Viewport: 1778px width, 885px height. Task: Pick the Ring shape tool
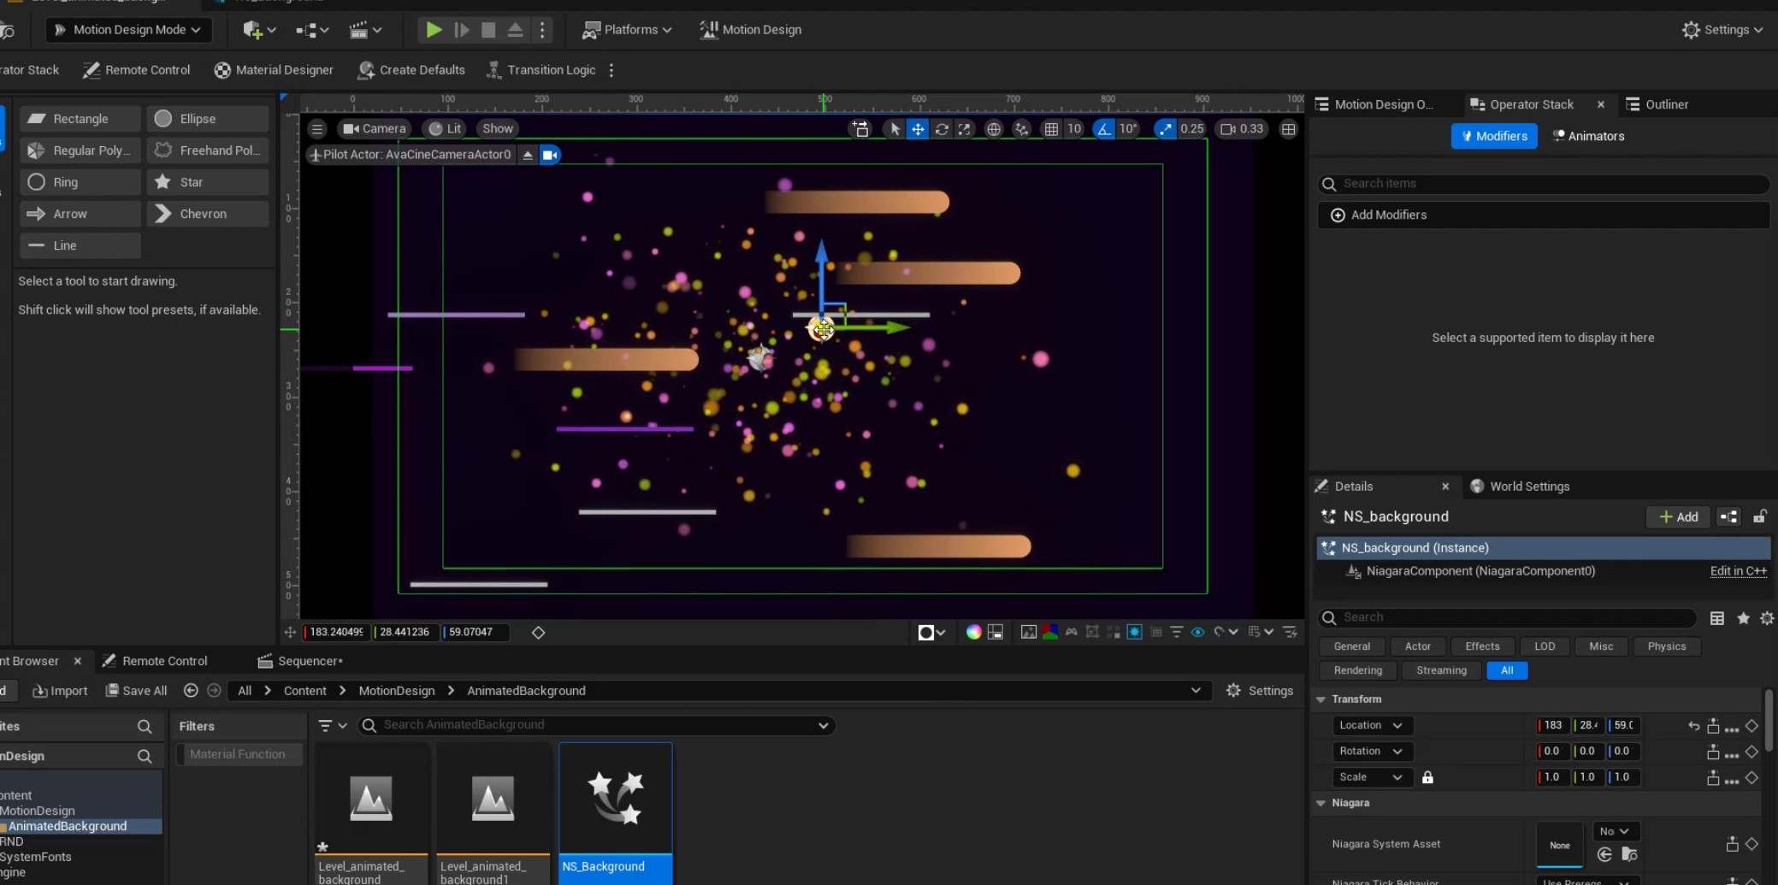80,182
